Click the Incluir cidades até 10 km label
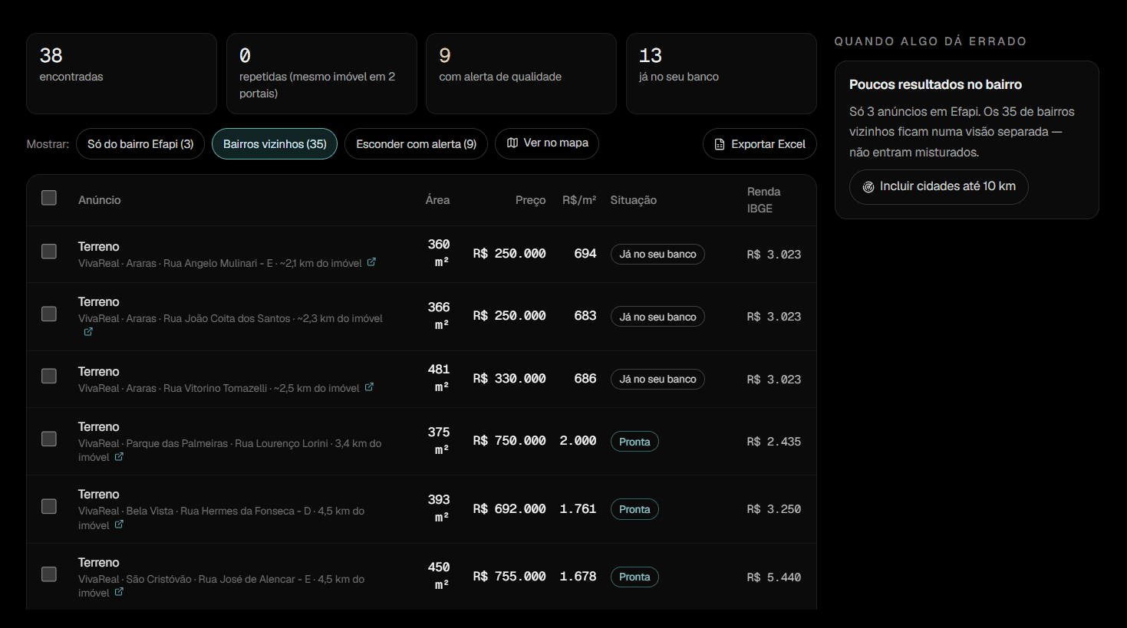The width and height of the screenshot is (1127, 628). point(947,186)
